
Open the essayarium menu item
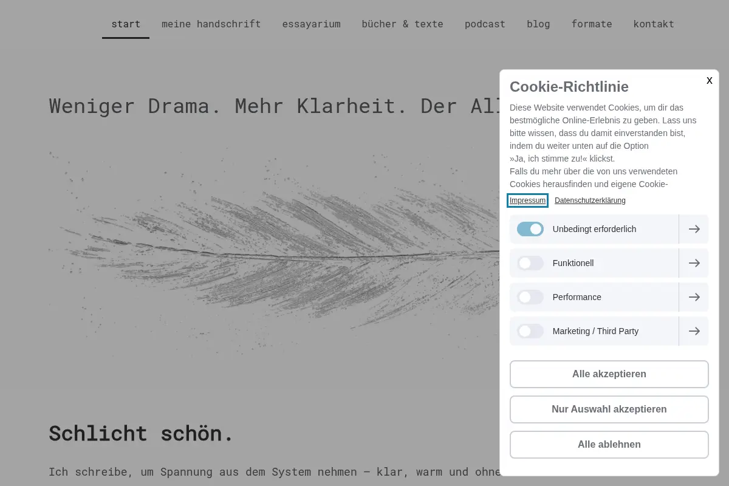coord(311,24)
